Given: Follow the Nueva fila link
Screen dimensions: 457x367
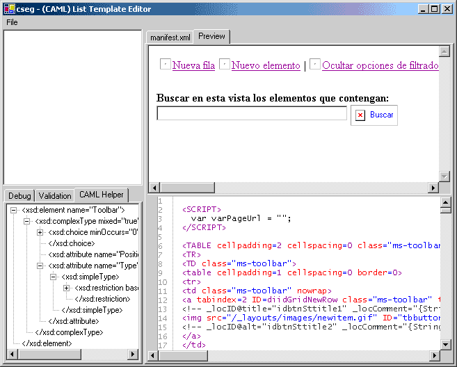Looking at the screenshot, I should point(193,65).
